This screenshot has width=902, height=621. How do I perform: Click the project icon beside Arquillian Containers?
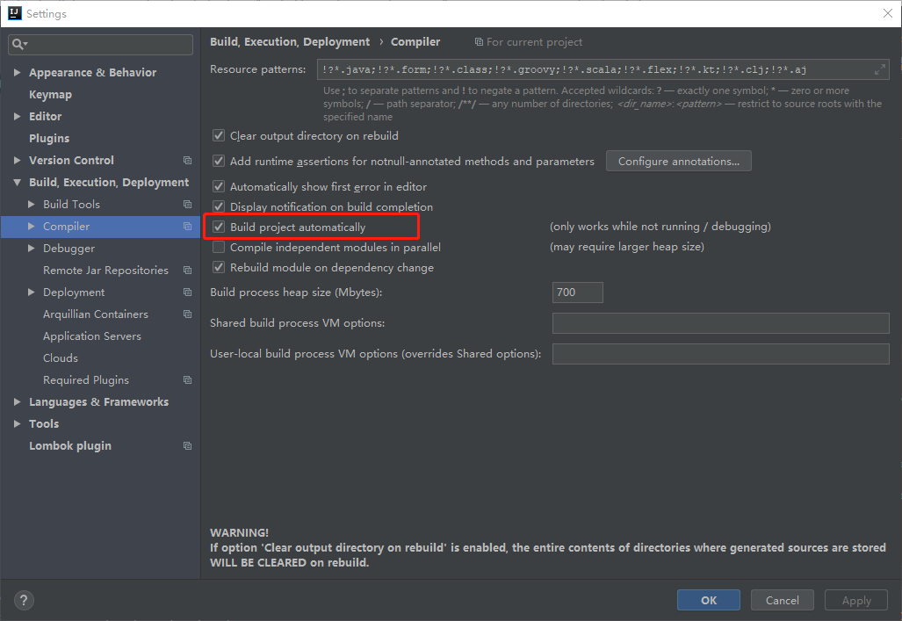[x=187, y=314]
